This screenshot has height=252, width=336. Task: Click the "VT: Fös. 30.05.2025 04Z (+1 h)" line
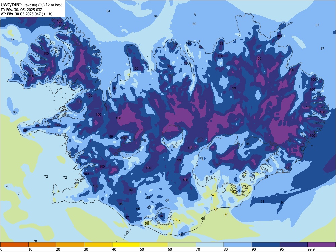pos(26,14)
